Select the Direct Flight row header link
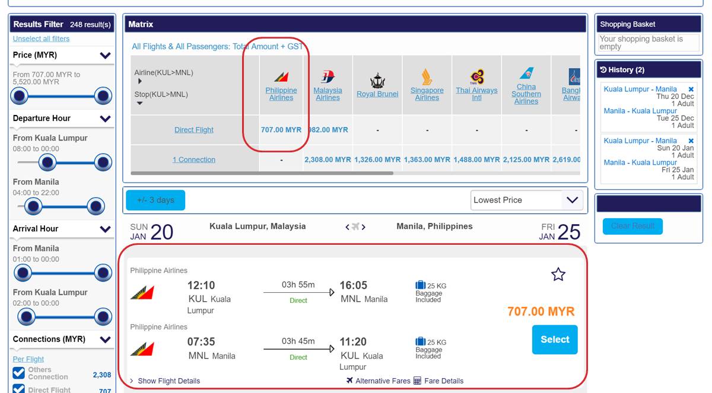Image resolution: width=712 pixels, height=393 pixels. click(194, 130)
